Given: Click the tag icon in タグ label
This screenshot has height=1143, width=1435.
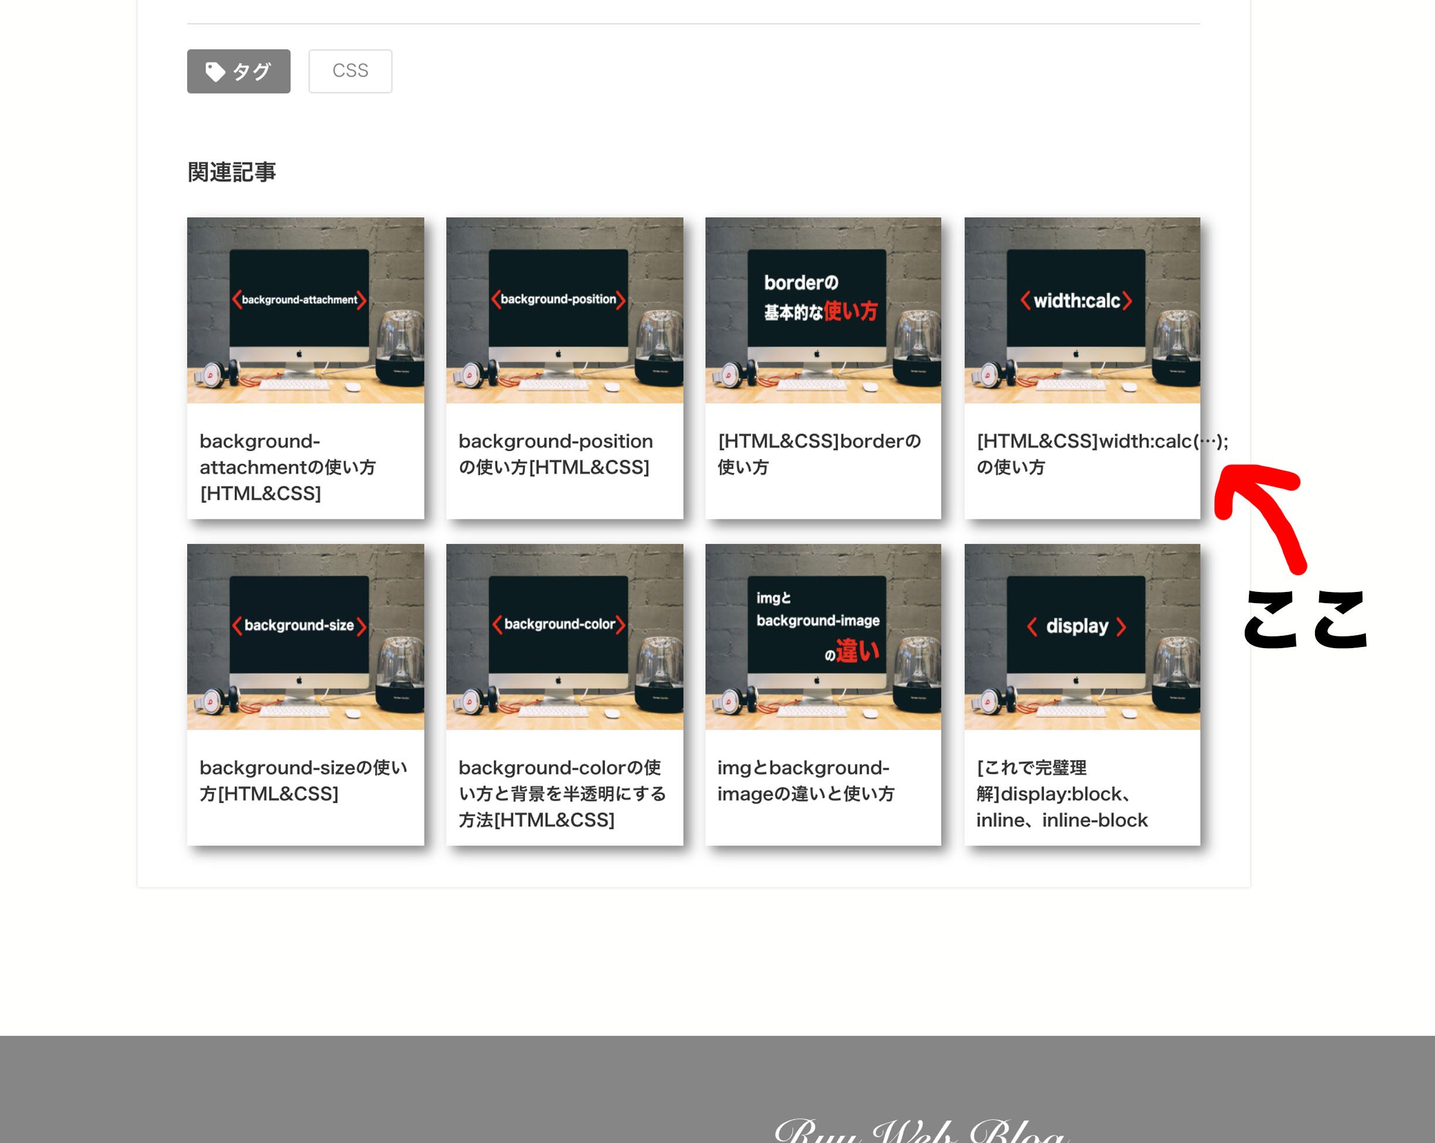Looking at the screenshot, I should pos(215,72).
